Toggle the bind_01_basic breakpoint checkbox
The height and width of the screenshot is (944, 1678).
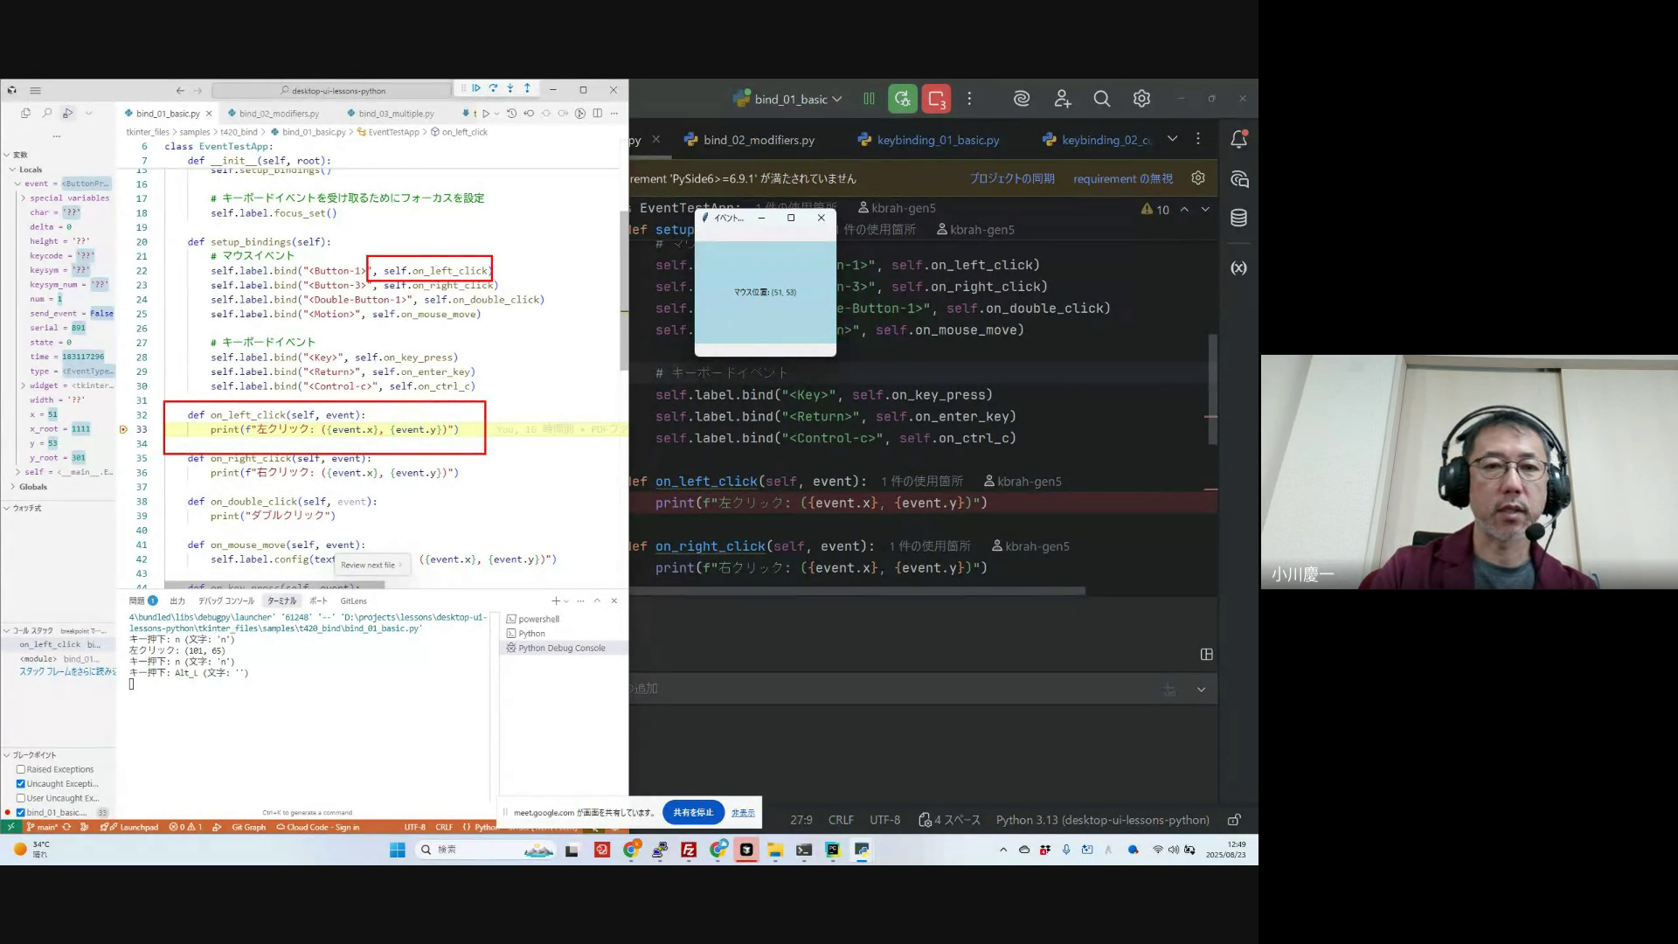[21, 812]
